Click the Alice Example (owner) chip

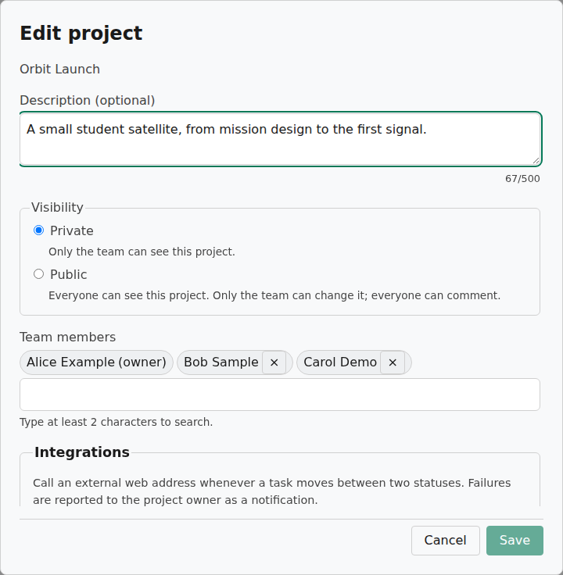pos(96,362)
